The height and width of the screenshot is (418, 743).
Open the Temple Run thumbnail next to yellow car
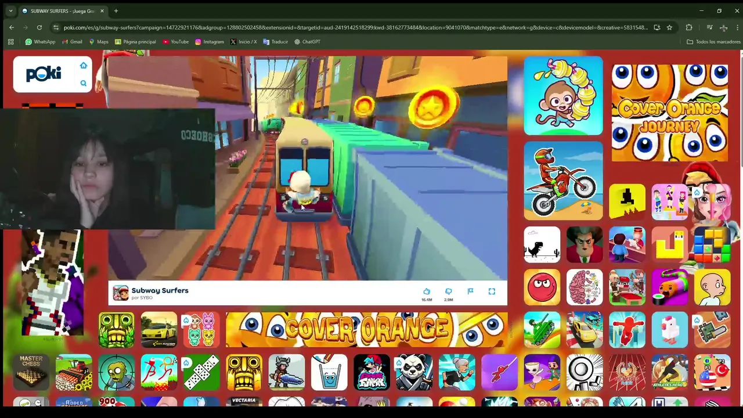tap(116, 330)
